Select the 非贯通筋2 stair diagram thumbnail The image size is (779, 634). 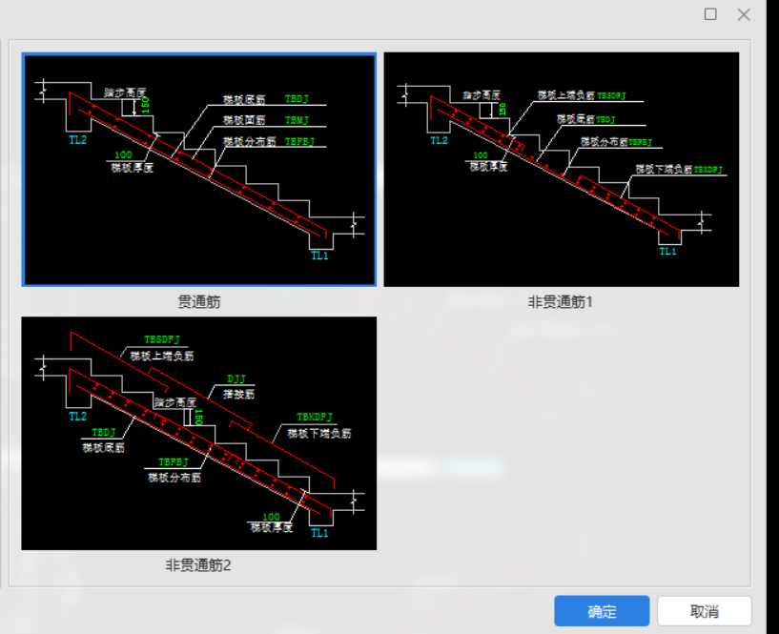pyautogui.click(x=198, y=433)
